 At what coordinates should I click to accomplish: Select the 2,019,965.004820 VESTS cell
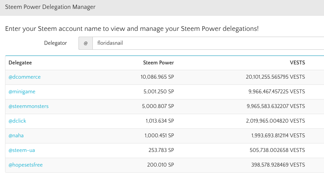(x=275, y=121)
